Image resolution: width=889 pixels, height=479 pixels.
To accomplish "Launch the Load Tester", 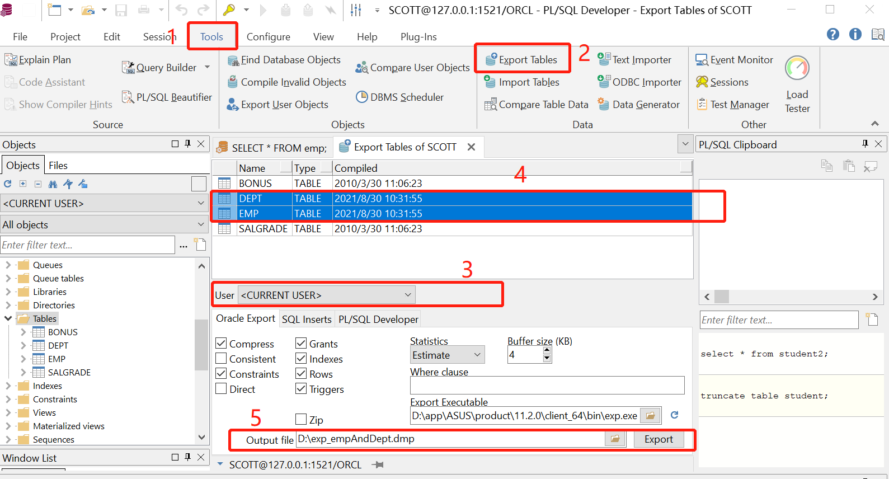I will click(x=797, y=84).
